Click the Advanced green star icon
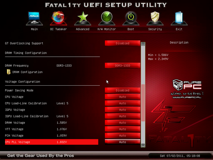213x160 pixels. (83, 19)
